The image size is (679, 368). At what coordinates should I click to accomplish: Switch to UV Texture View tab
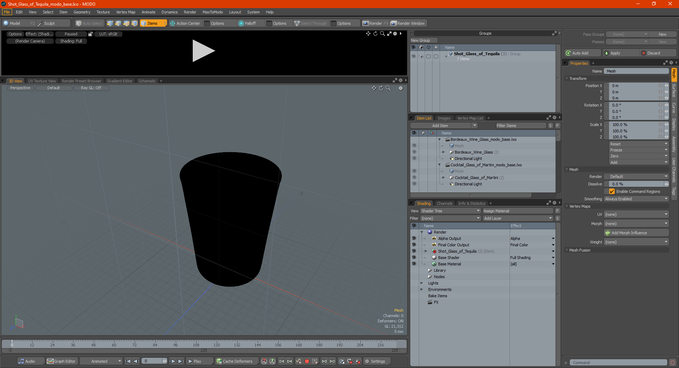point(42,81)
